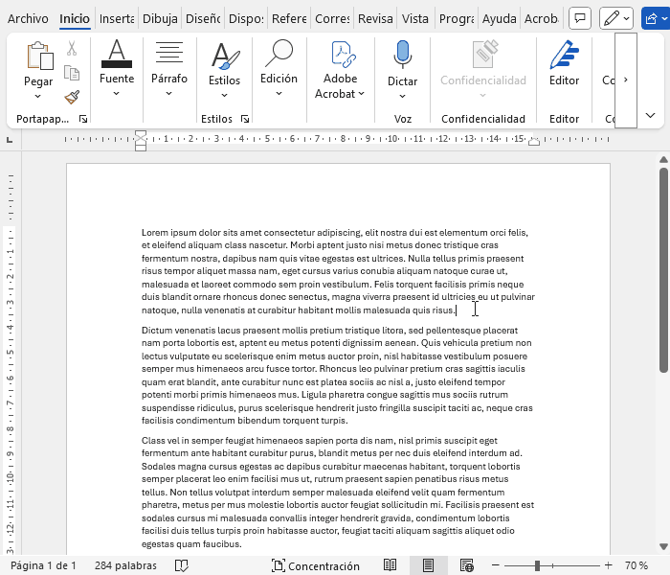Click the Pegar clipboard icon
Viewport: 670px width, 575px height.
tap(39, 57)
